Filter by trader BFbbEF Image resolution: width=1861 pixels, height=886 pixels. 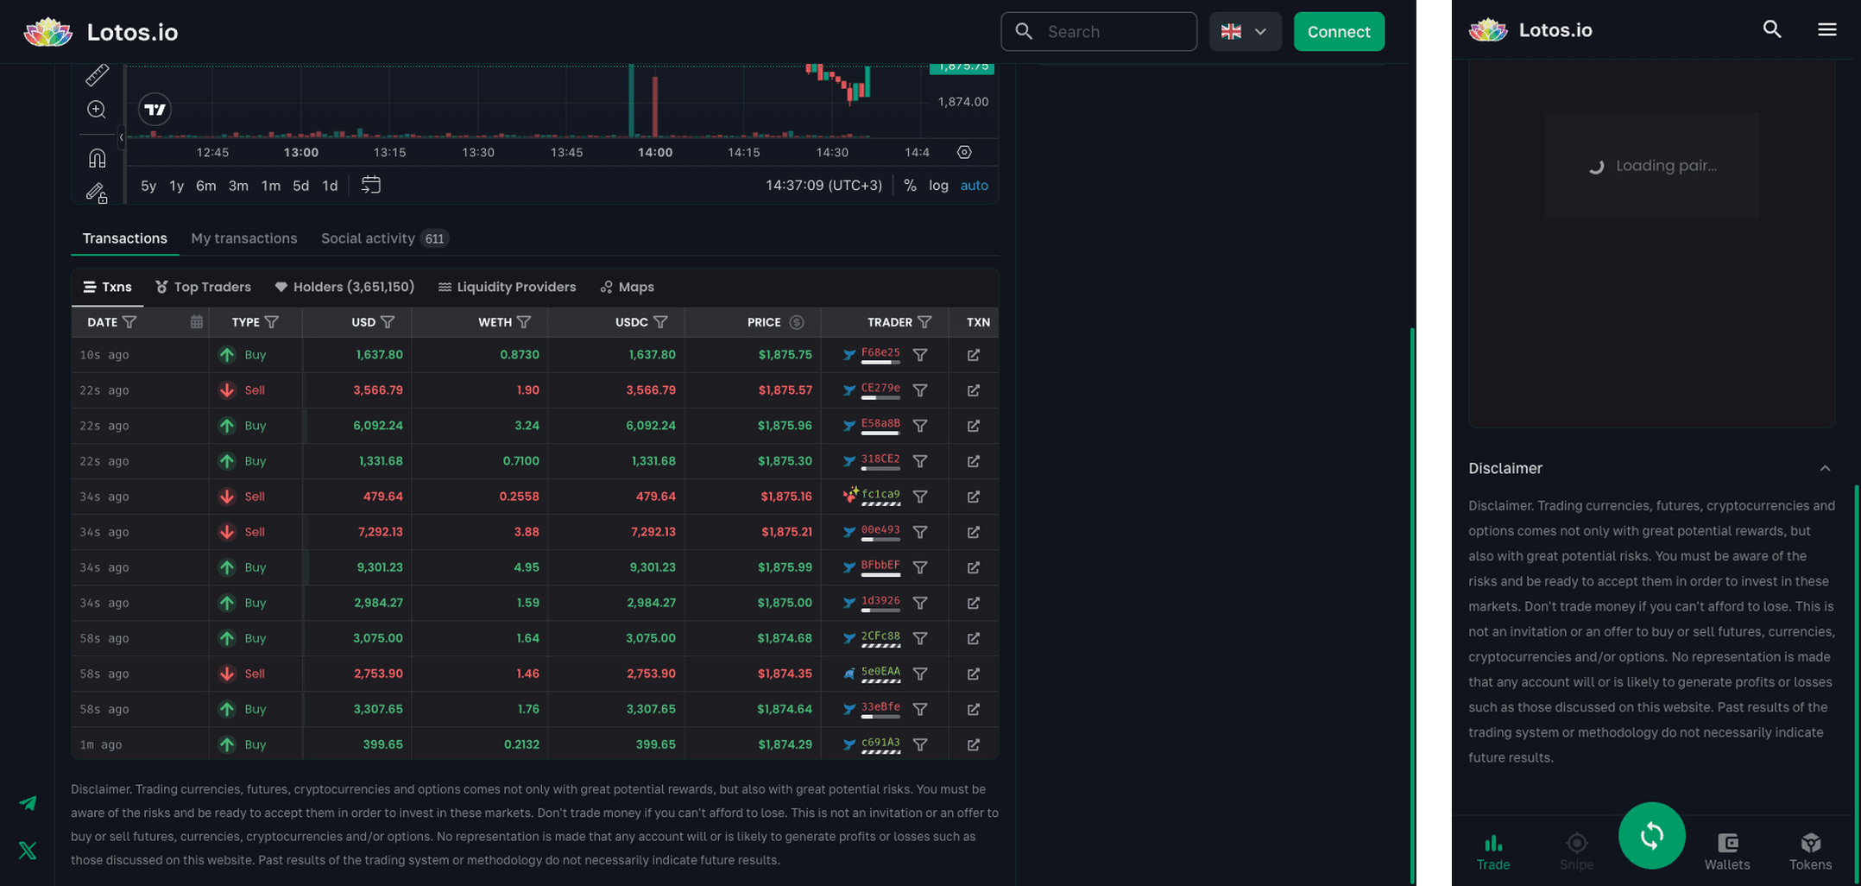(920, 567)
